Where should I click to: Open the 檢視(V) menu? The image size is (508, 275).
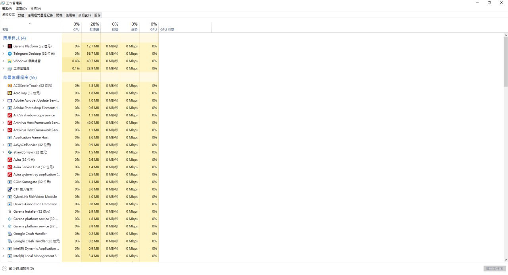tap(36, 9)
